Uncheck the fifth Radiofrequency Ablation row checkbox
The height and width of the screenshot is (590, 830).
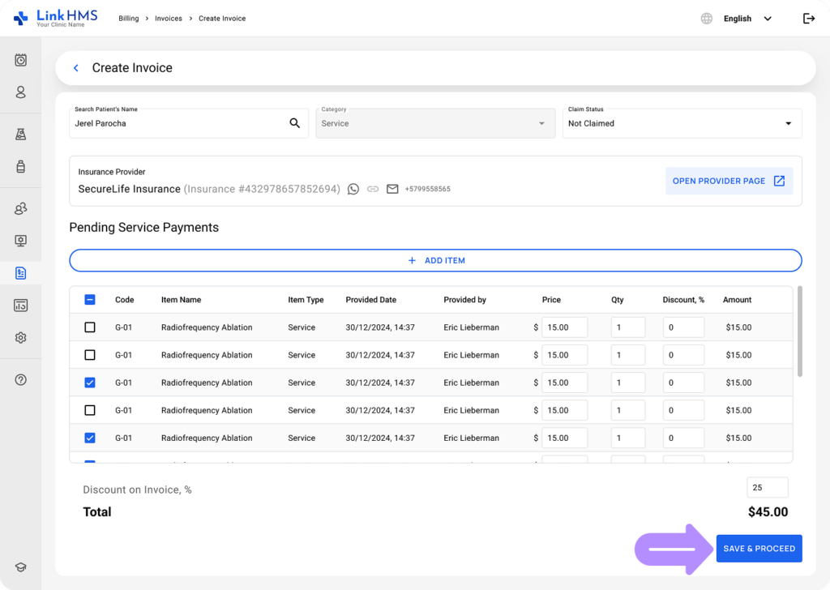[90, 438]
